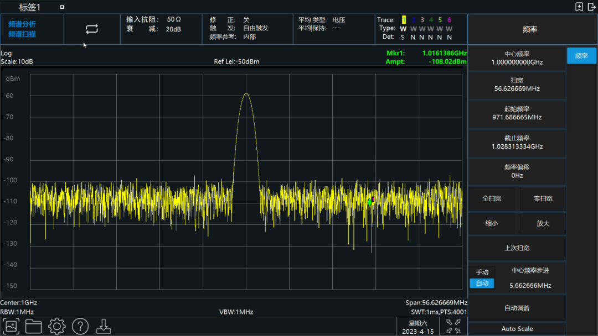Switch step mode to 手动
This screenshot has width=598, height=336.
tap(482, 272)
